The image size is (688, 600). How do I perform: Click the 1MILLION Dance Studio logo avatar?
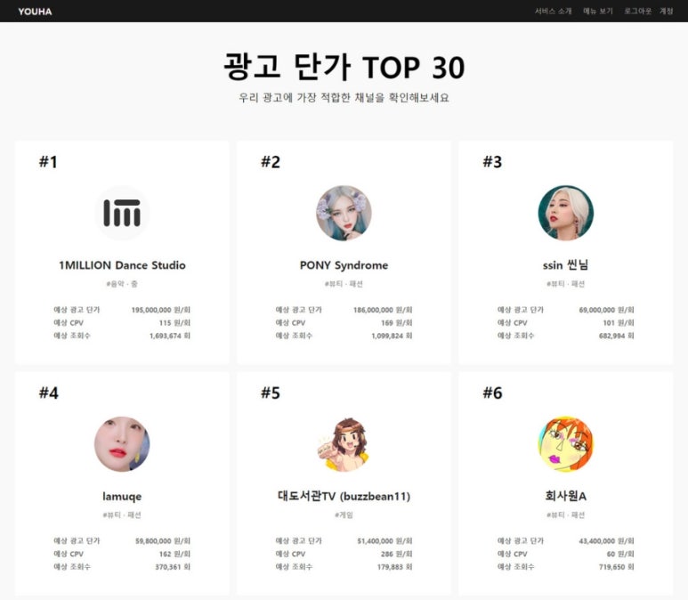(x=122, y=213)
